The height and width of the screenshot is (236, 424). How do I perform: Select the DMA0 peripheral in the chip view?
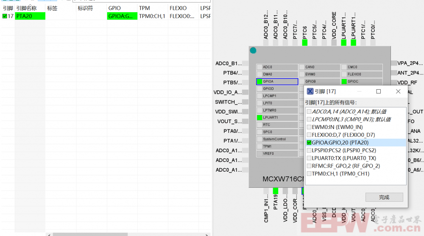(277, 74)
